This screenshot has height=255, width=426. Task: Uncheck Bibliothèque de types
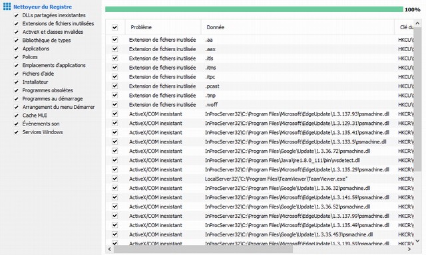point(16,41)
